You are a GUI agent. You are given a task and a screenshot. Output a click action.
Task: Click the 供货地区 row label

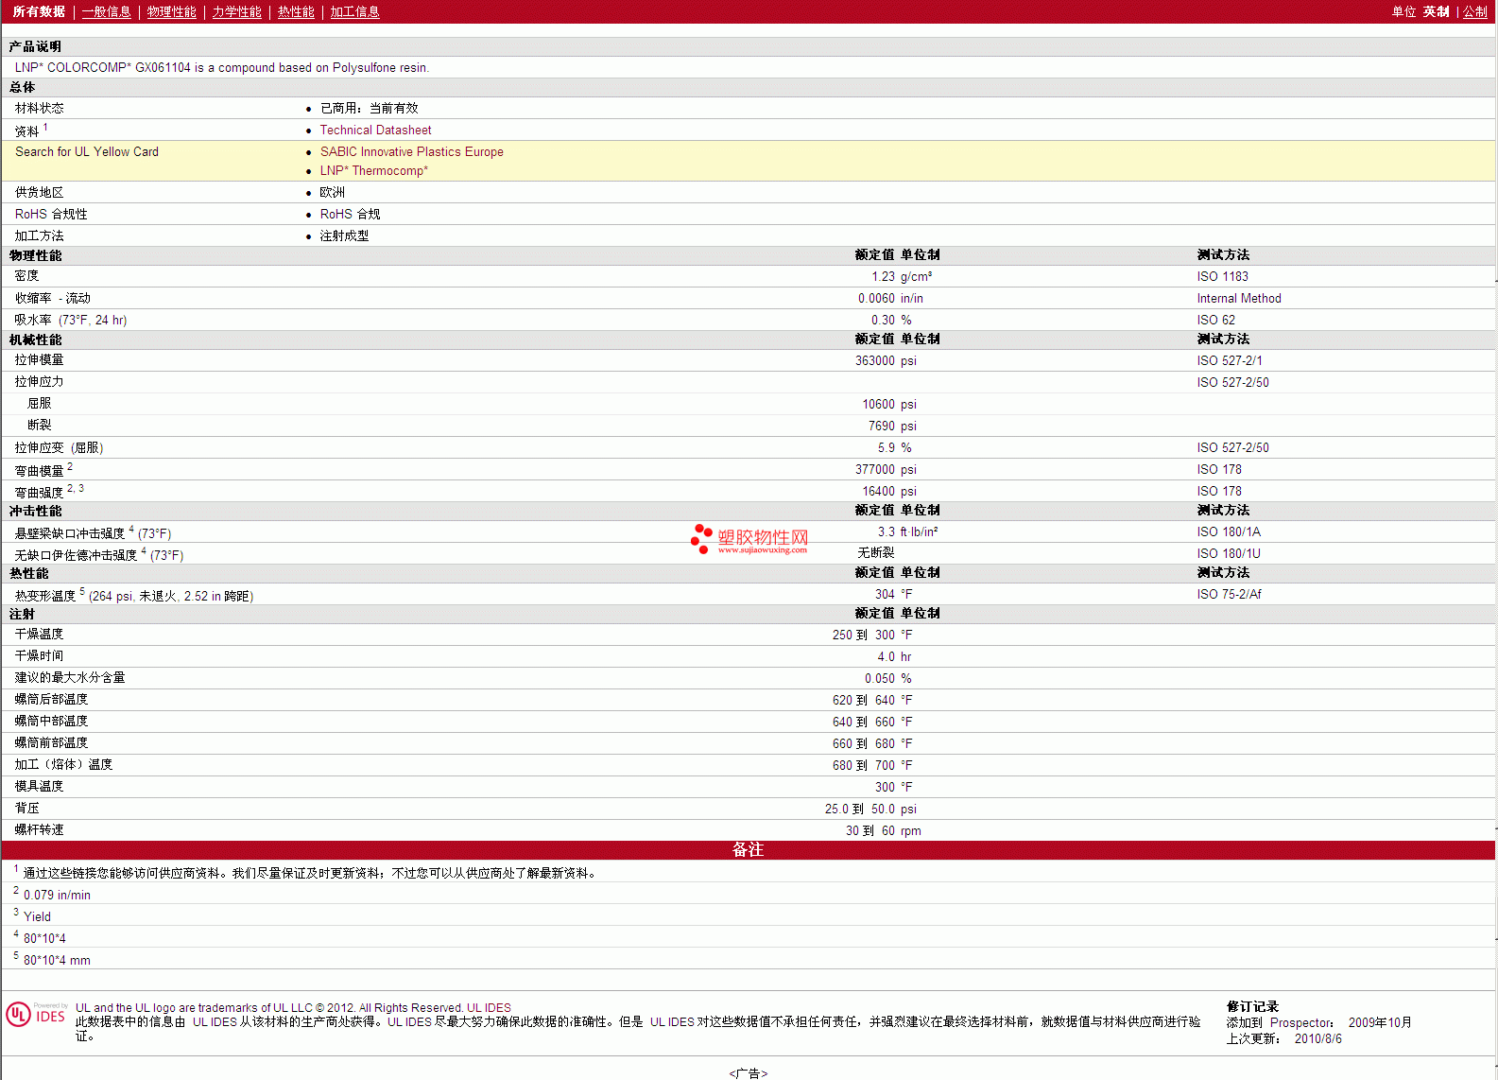(39, 193)
